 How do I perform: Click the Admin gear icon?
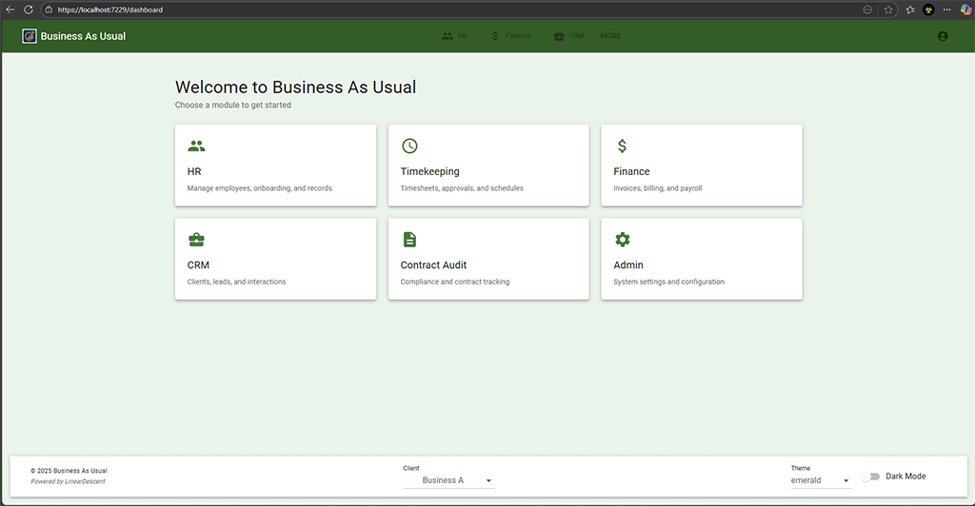[x=623, y=240]
